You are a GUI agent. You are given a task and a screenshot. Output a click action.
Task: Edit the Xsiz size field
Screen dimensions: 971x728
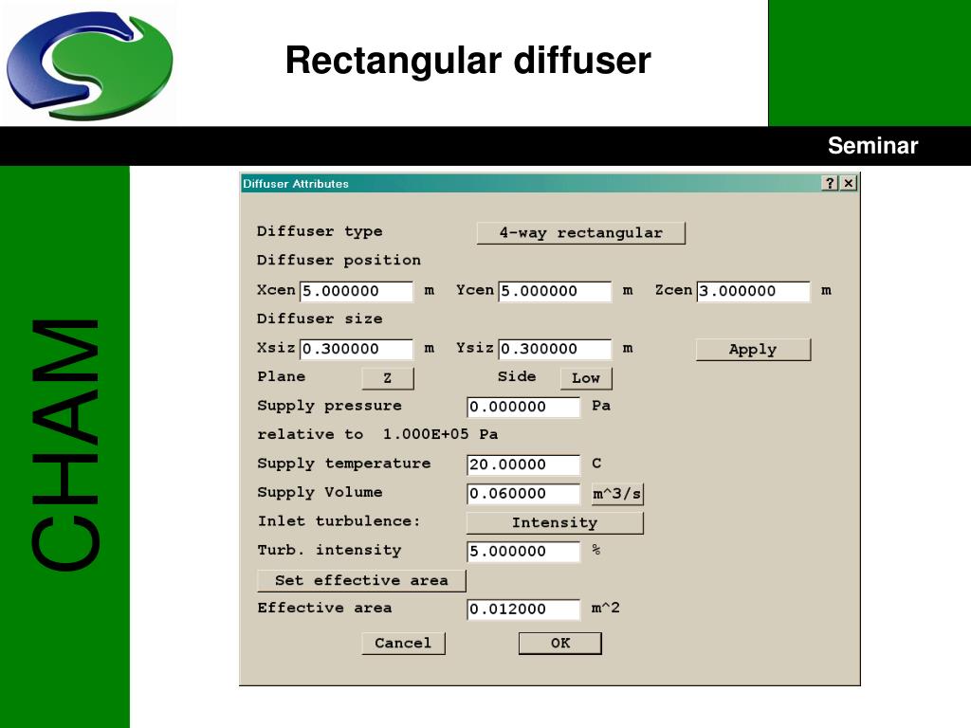point(357,349)
